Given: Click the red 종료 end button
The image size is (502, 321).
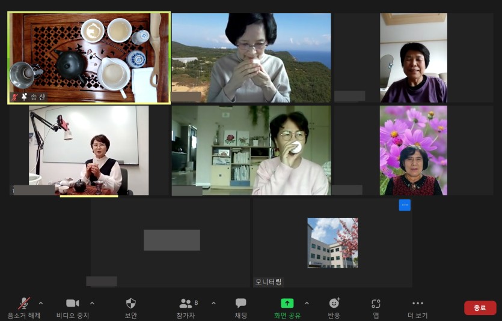Looking at the screenshot, I should point(480,308).
